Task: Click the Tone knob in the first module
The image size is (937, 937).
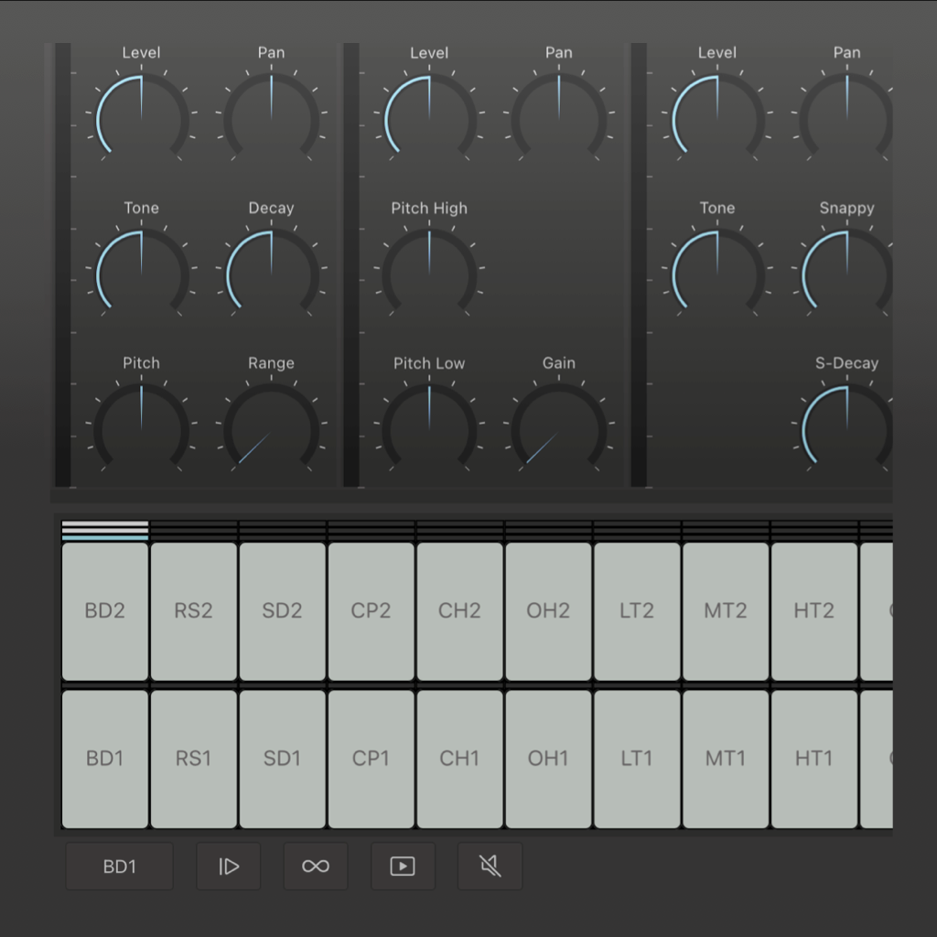Action: tap(142, 275)
